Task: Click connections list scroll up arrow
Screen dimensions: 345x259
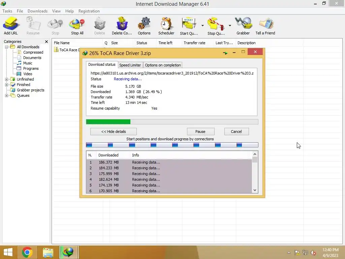Action: coord(255,154)
